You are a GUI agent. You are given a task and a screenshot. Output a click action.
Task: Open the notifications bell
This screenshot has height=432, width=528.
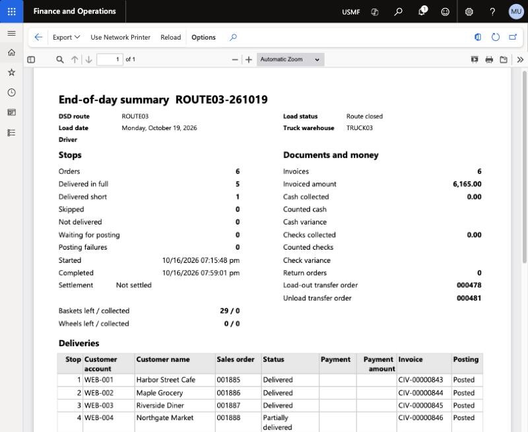coord(422,11)
